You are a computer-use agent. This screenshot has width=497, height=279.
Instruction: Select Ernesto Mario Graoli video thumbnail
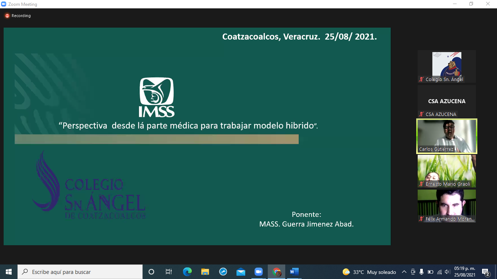click(447, 171)
